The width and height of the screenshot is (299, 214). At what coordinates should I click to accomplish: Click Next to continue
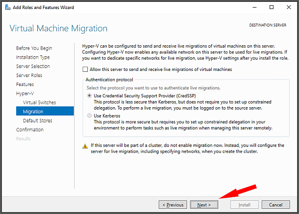click(204, 205)
